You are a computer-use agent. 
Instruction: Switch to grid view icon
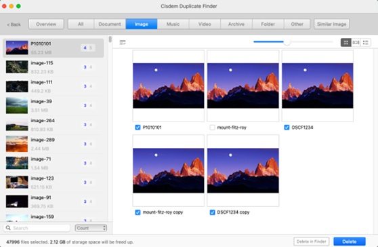345,43
